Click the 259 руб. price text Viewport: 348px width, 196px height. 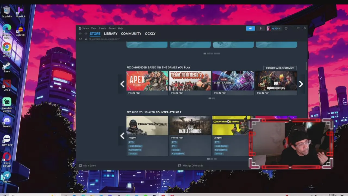[218, 138]
